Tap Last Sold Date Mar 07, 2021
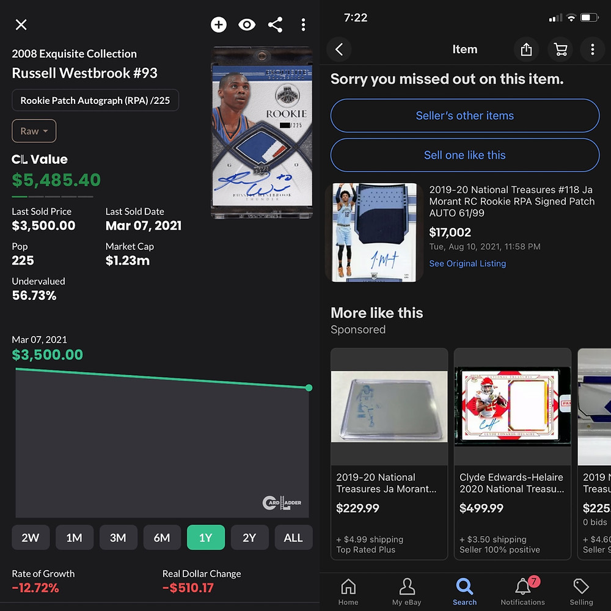611x611 pixels. [x=144, y=225]
